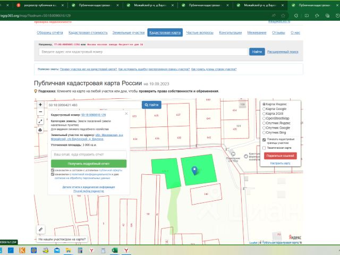Viewport: 340px width, 255px height.
Task: Select Карта 2GIS map layer
Action: (264, 114)
